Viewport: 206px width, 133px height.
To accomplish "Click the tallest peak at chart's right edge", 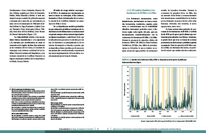I will tap(192, 71).
